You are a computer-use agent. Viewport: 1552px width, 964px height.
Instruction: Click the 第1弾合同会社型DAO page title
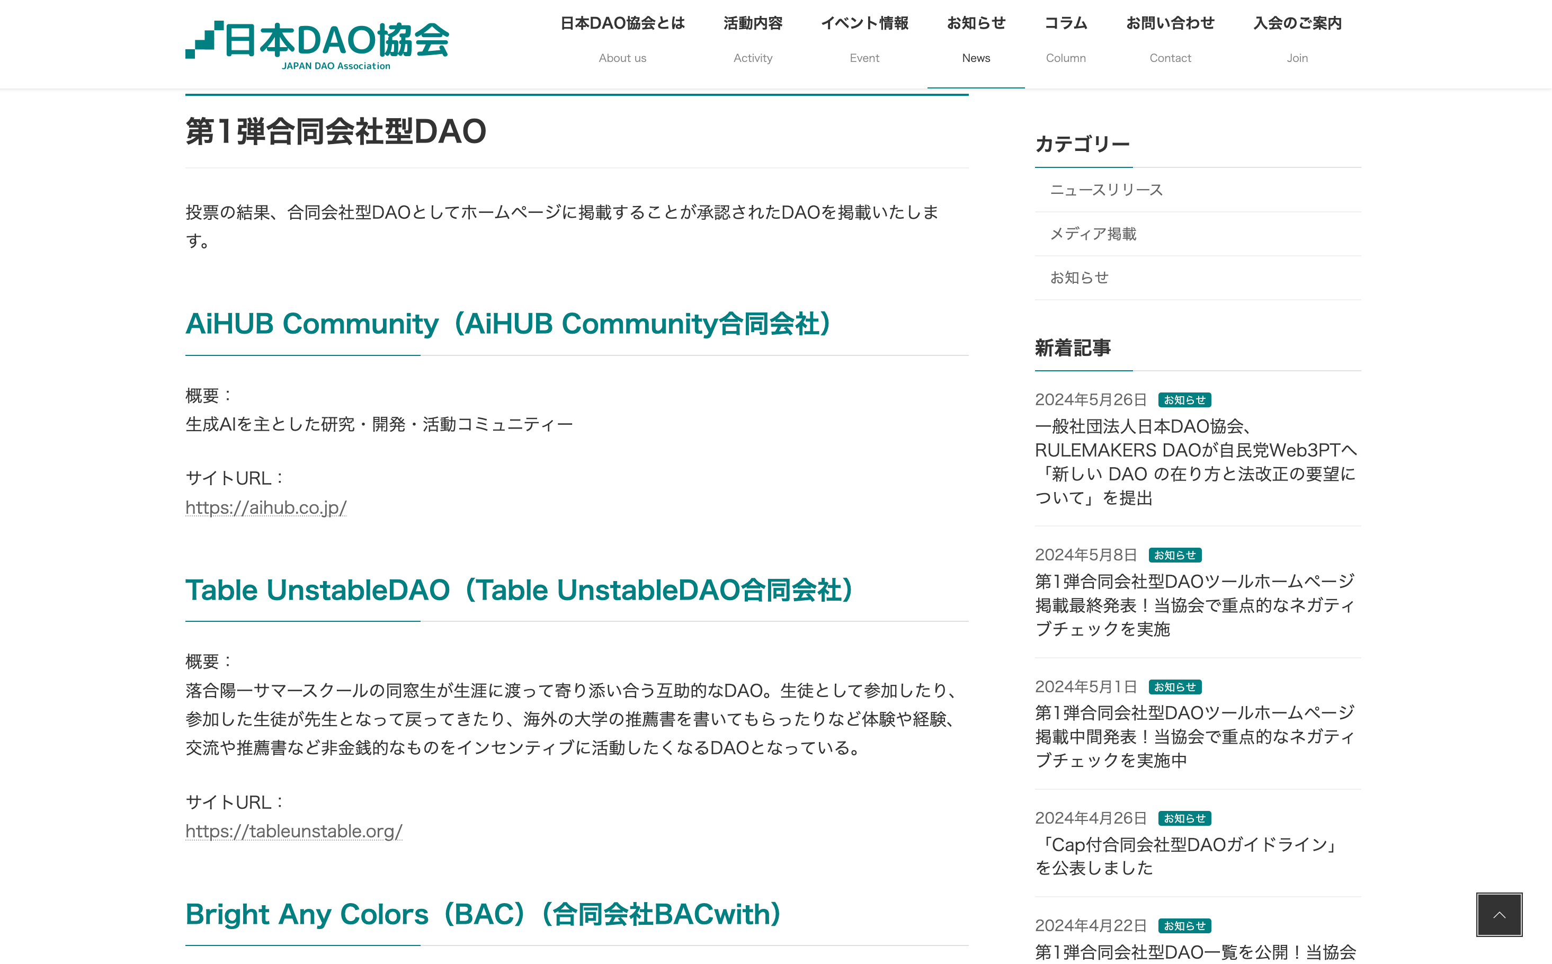point(335,132)
